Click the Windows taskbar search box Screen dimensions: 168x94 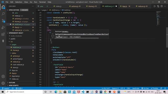pos(24,92)
